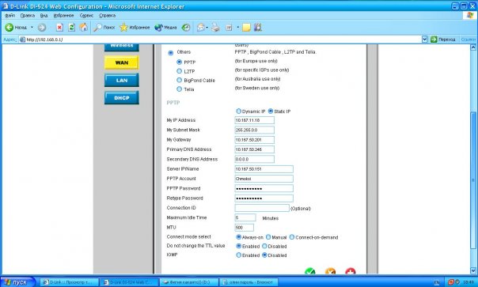Image resolution: width=478 pixels, height=287 pixels.
Task: Open the Файл menu
Action: click(x=9, y=15)
